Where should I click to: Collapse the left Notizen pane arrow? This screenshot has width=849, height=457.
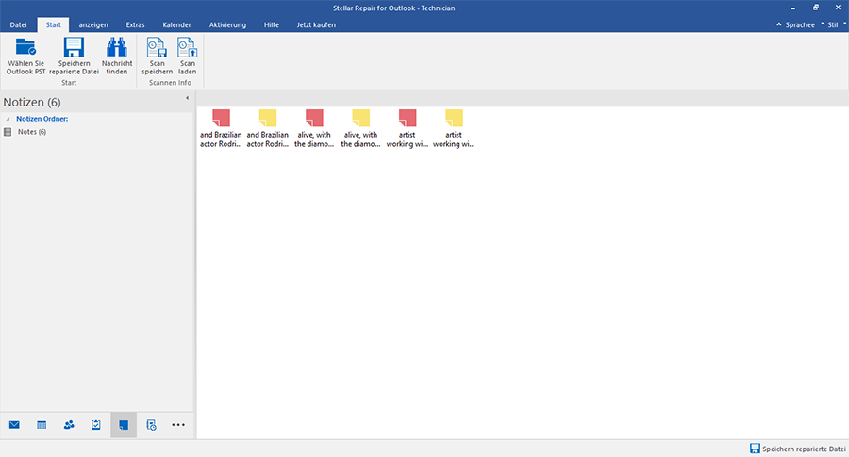(187, 98)
